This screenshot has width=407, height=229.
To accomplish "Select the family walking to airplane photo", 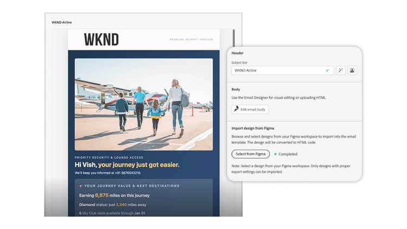I will tap(144, 104).
